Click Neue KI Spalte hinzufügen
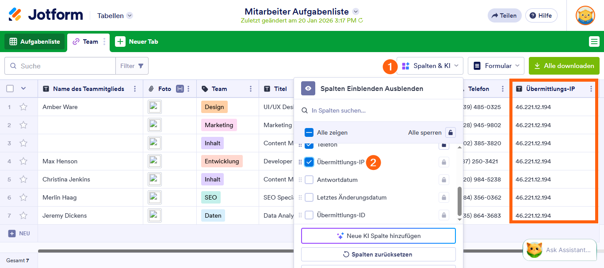This screenshot has width=604, height=268. pyautogui.click(x=378, y=236)
